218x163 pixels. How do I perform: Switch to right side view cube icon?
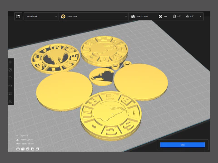tap(37, 149)
